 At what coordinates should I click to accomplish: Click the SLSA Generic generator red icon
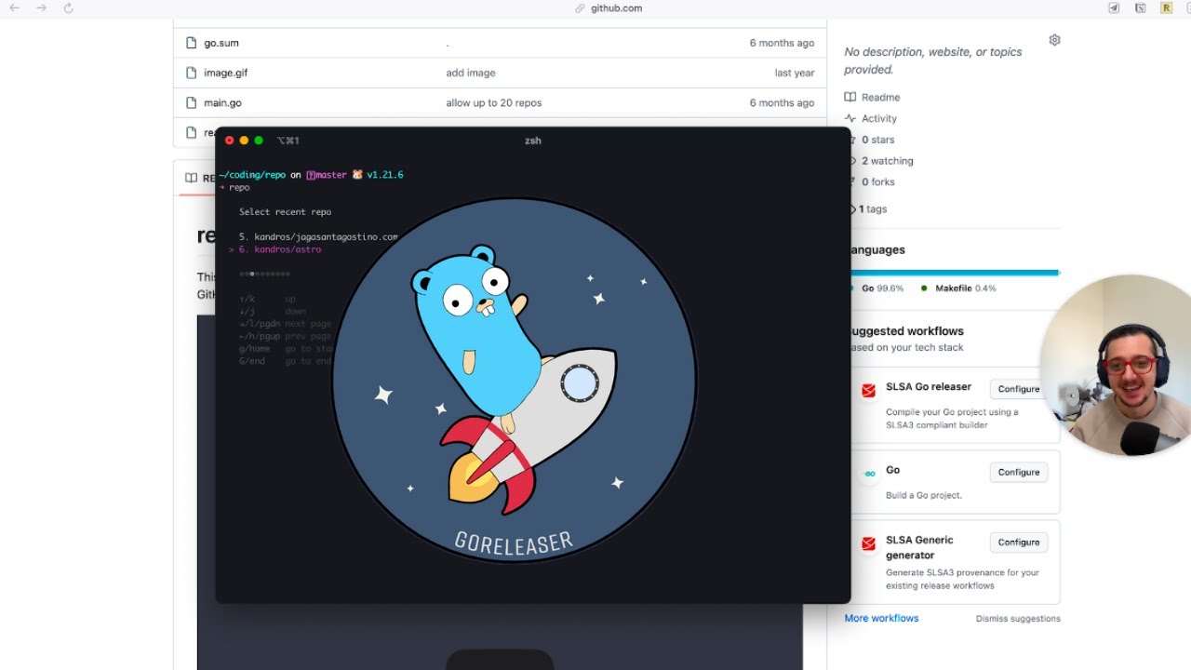click(x=868, y=543)
